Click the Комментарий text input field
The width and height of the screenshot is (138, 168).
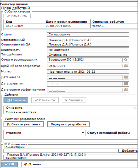click(x=61, y=151)
